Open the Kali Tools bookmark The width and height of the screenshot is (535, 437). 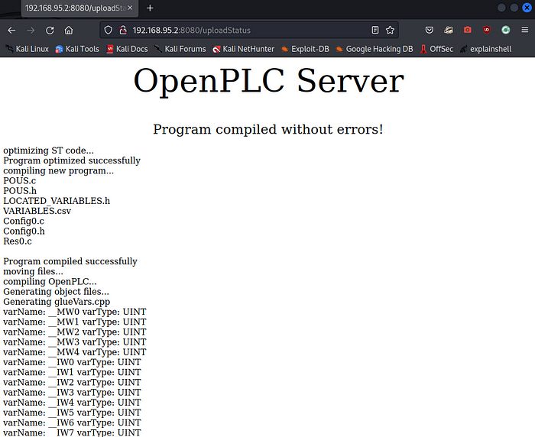[x=77, y=49]
